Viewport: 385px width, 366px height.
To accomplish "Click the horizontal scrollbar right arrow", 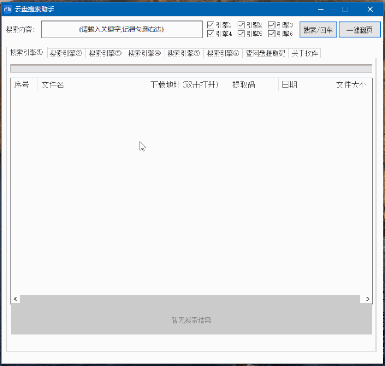I will pyautogui.click(x=368, y=299).
